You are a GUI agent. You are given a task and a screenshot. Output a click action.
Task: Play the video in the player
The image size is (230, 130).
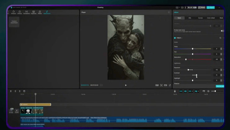pyautogui.click(x=126, y=85)
